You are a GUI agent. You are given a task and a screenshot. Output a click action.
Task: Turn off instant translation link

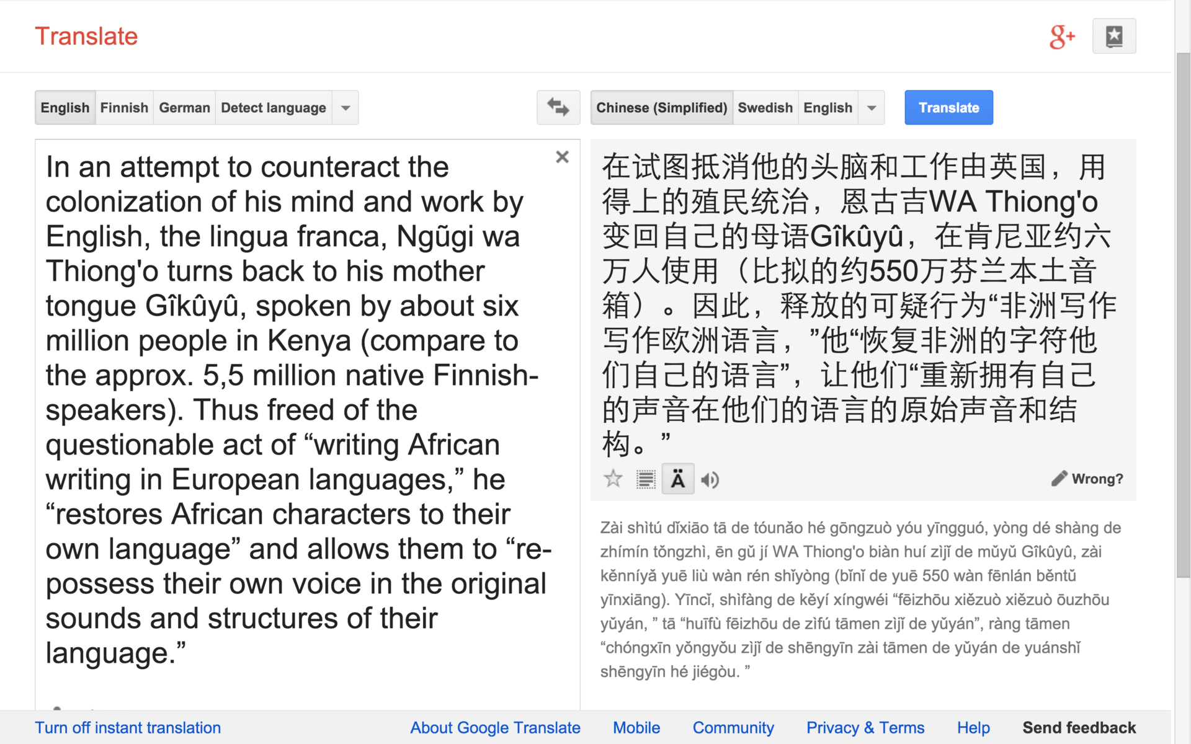(128, 727)
